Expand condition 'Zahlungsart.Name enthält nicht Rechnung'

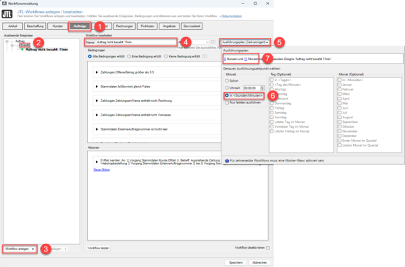pyautogui.click(x=97, y=101)
